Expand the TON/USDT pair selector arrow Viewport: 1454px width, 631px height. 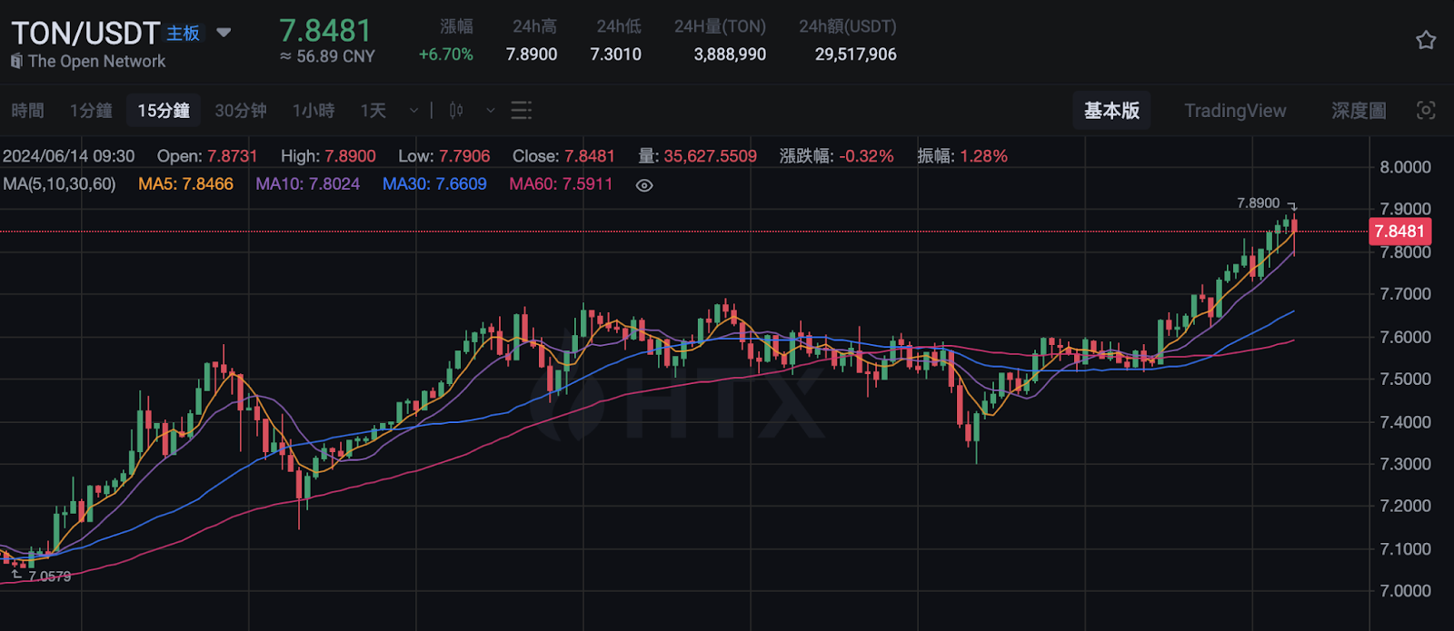pyautogui.click(x=224, y=33)
